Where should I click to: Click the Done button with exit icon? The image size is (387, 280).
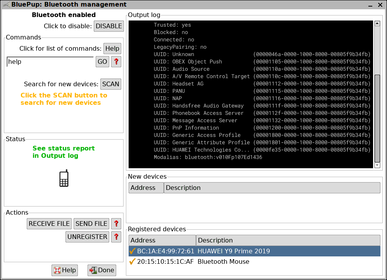point(101,270)
